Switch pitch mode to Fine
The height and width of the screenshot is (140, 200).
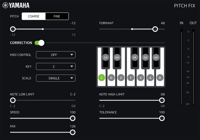tap(57, 16)
